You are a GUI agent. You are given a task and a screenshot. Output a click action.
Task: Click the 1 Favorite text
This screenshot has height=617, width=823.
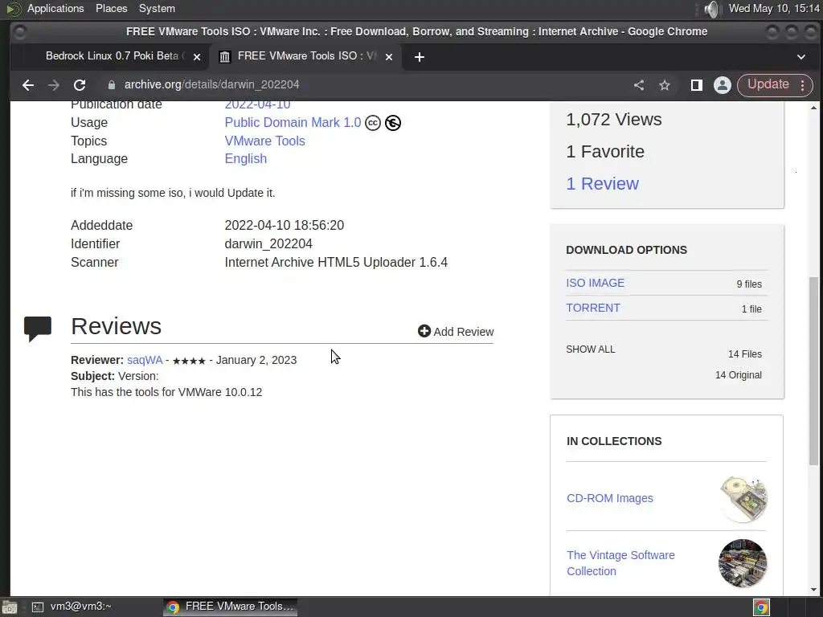tap(605, 152)
